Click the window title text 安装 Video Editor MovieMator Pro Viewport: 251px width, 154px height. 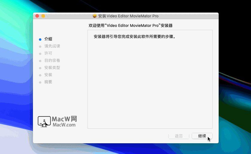click(x=128, y=16)
